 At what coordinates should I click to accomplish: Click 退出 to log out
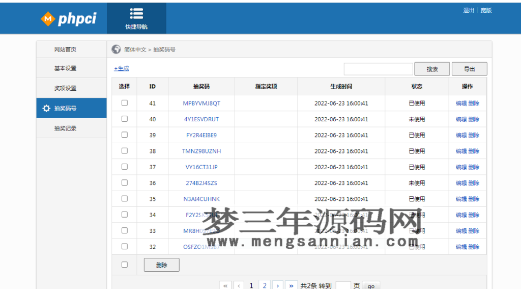469,10
